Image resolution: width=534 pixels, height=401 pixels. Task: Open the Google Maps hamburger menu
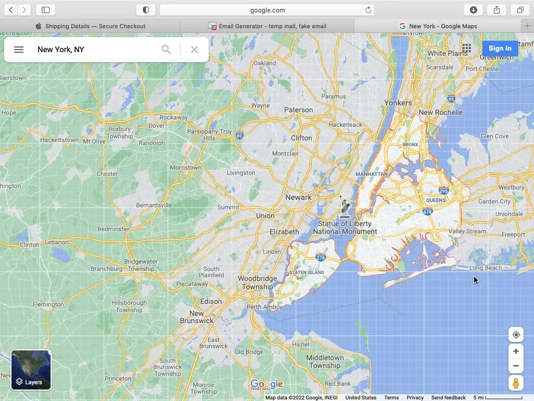point(19,50)
